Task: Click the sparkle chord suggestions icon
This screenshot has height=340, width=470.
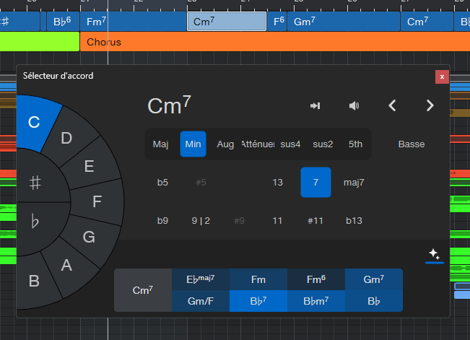Action: [x=434, y=254]
